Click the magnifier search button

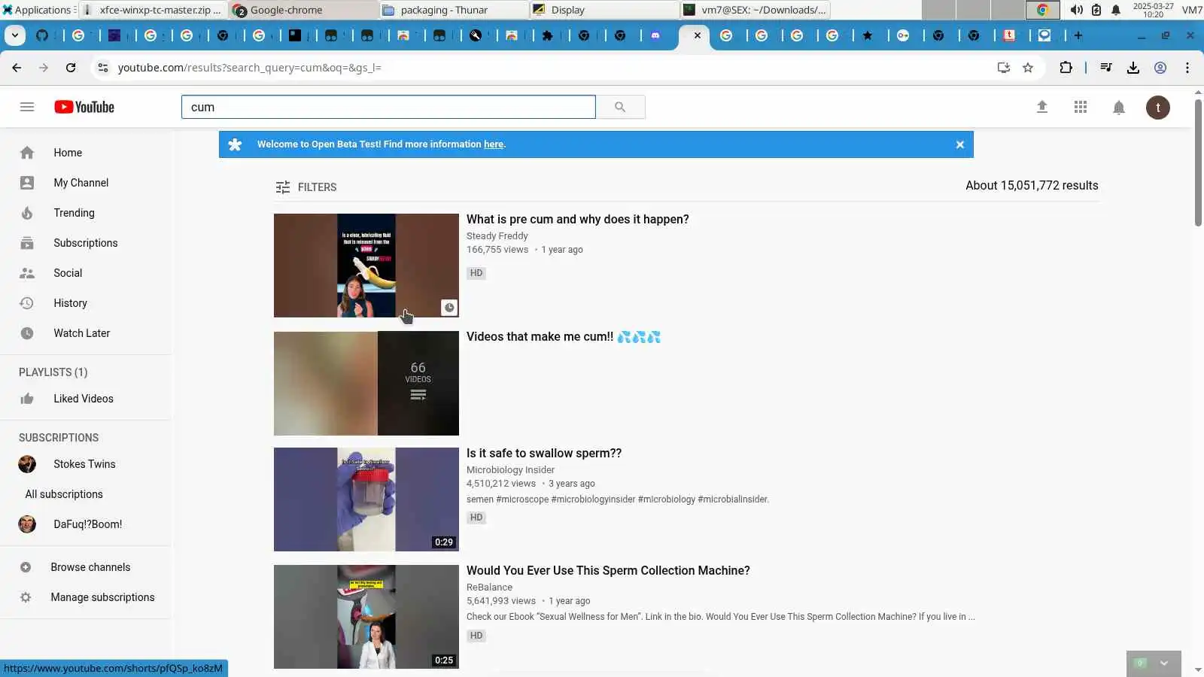pyautogui.click(x=620, y=107)
